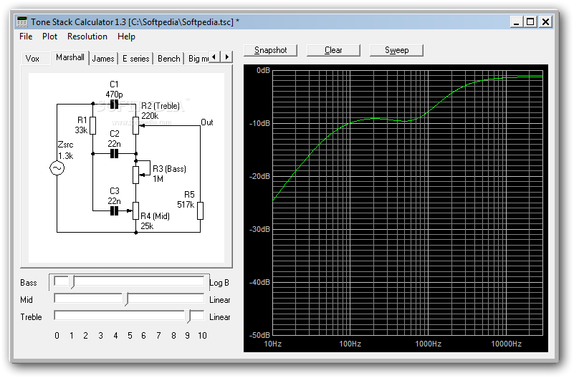Maximize the Tone Stack Calculator window

point(530,22)
